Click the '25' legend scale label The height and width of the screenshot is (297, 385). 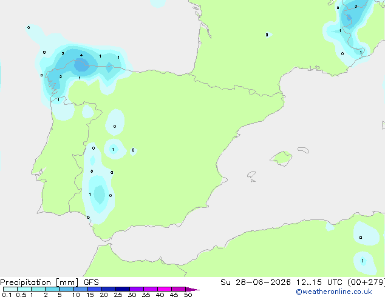click(118, 295)
